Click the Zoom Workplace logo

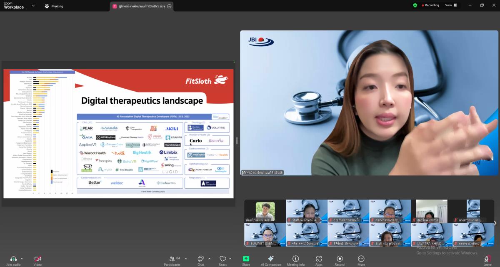(14, 5)
